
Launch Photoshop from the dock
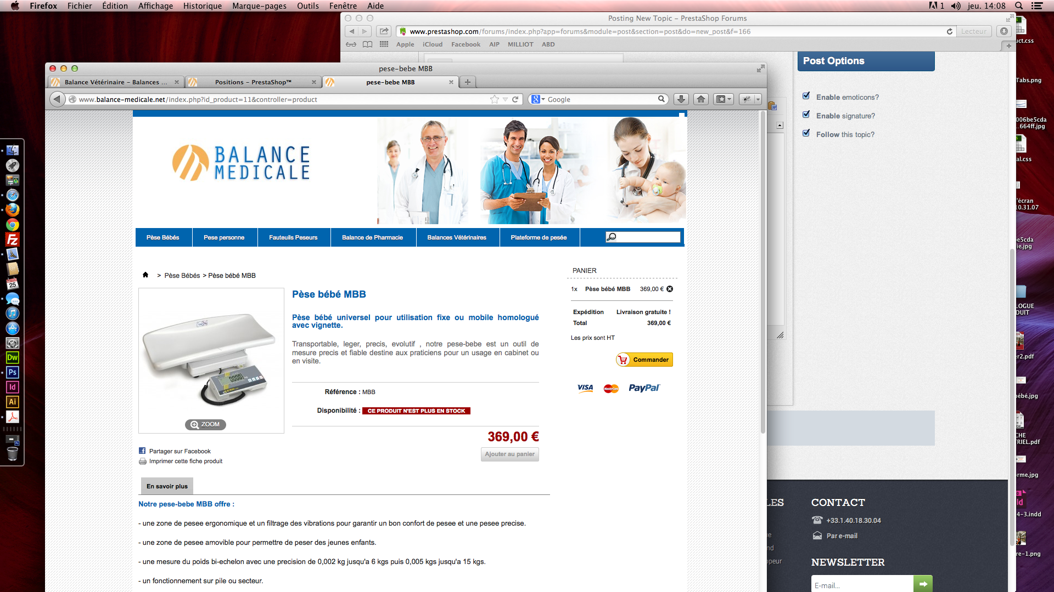13,372
